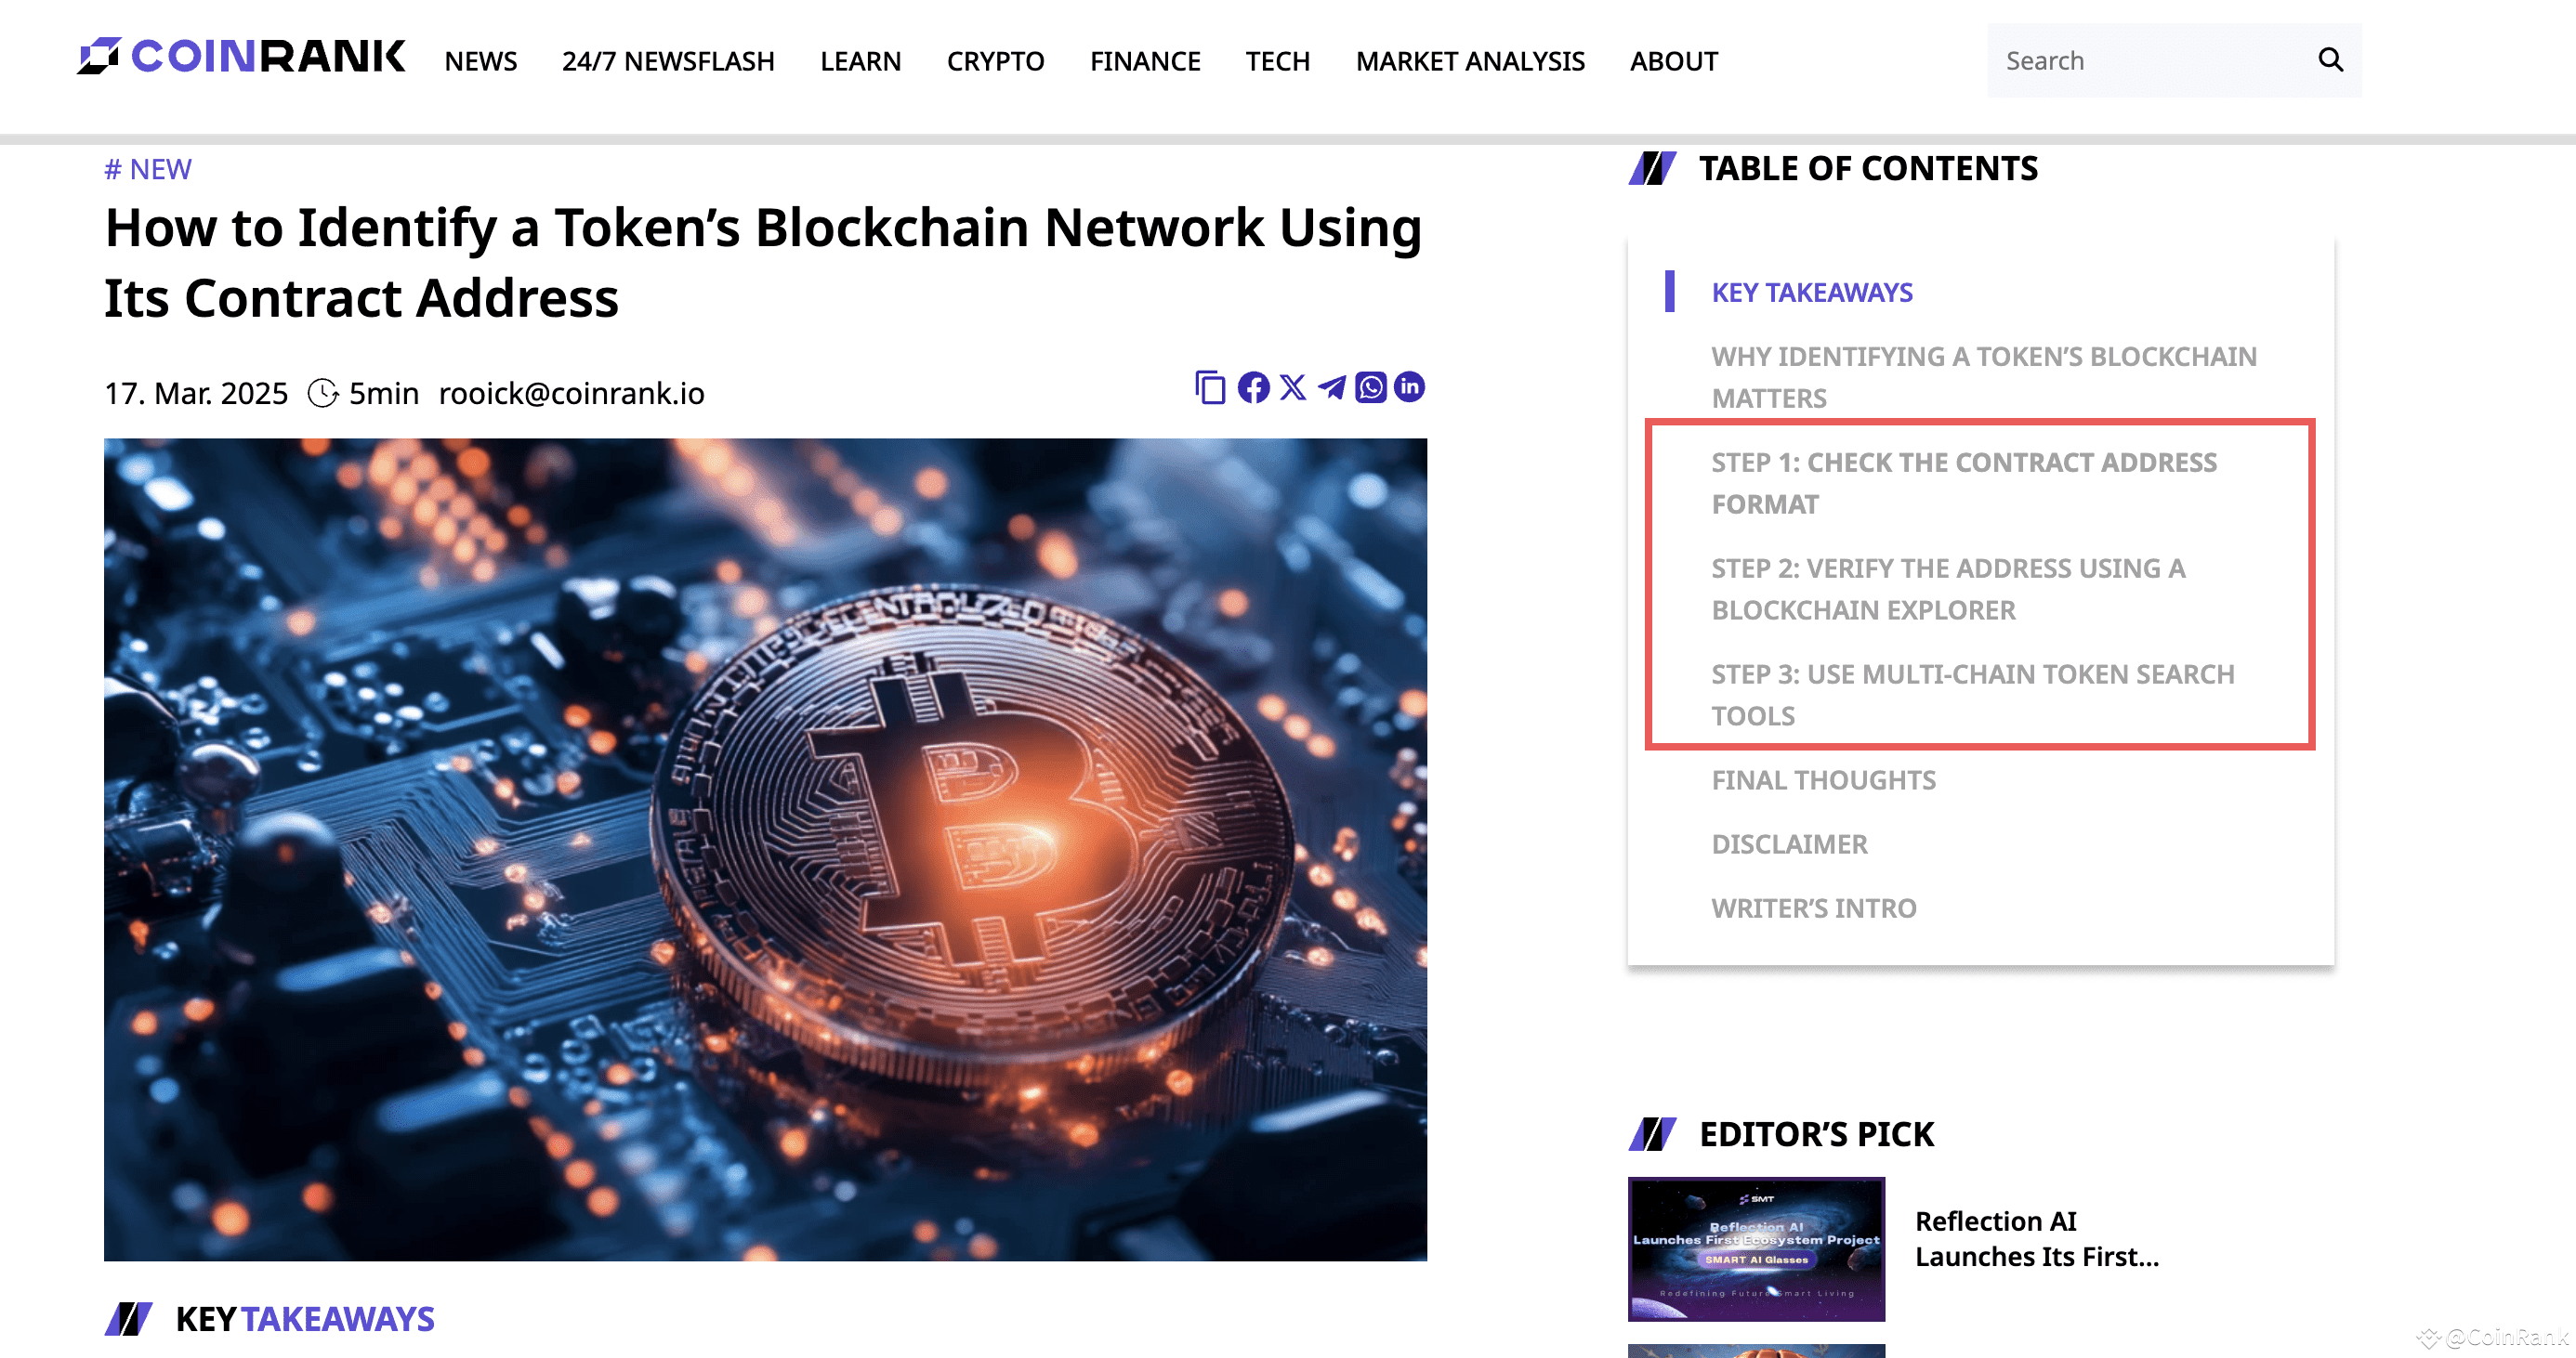Jump to the Disclaimer section
The width and height of the screenshot is (2576, 1358).
pyautogui.click(x=1790, y=844)
